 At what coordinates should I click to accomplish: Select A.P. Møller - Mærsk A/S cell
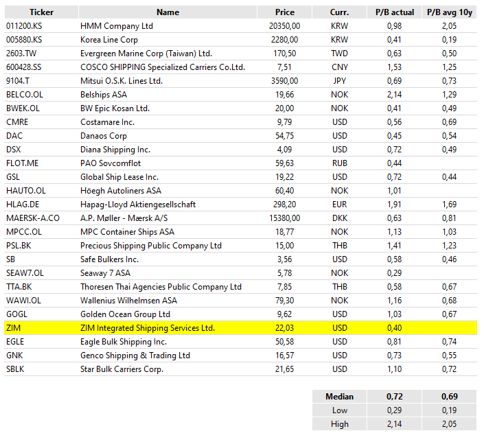tap(168, 218)
